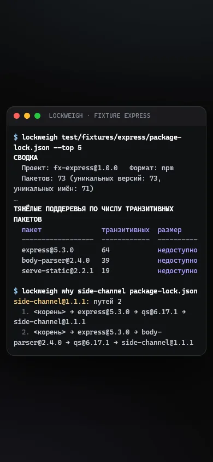Click the yellow minimize dot
Screen dimensions: 213x462
click(27, 116)
